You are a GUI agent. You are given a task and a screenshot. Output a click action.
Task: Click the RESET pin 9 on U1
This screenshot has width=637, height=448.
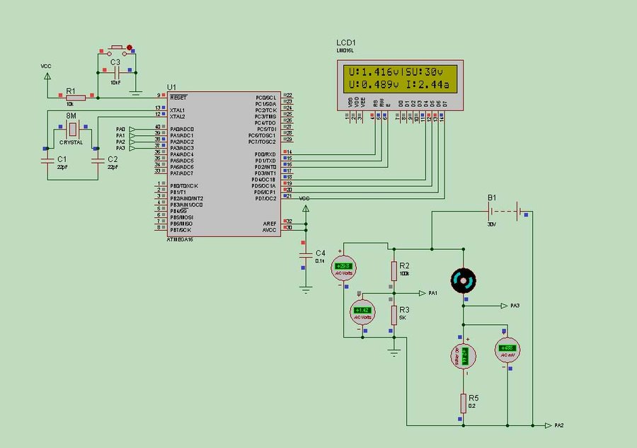pos(160,96)
